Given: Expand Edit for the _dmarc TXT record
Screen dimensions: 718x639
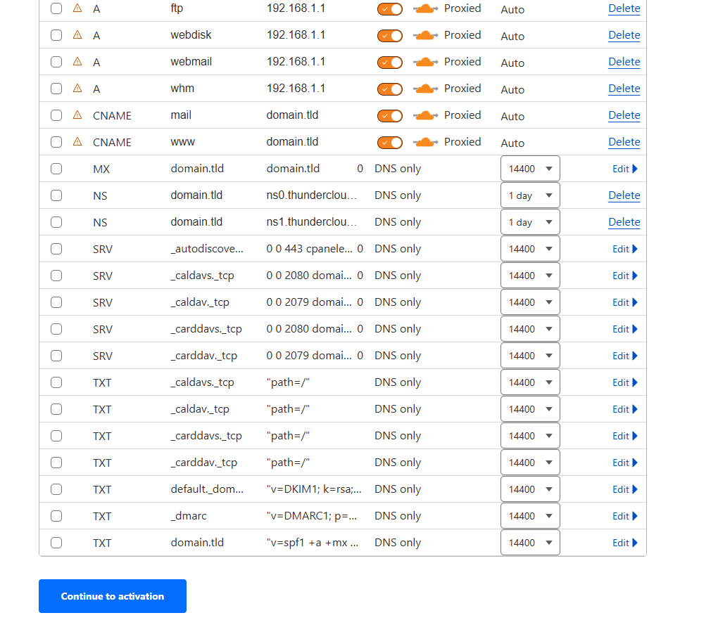Looking at the screenshot, I should coord(625,516).
